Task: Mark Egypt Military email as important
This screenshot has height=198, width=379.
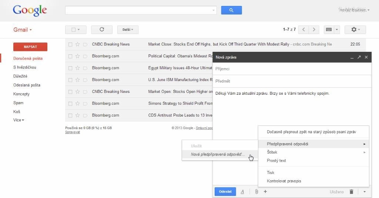Action: pos(85,68)
